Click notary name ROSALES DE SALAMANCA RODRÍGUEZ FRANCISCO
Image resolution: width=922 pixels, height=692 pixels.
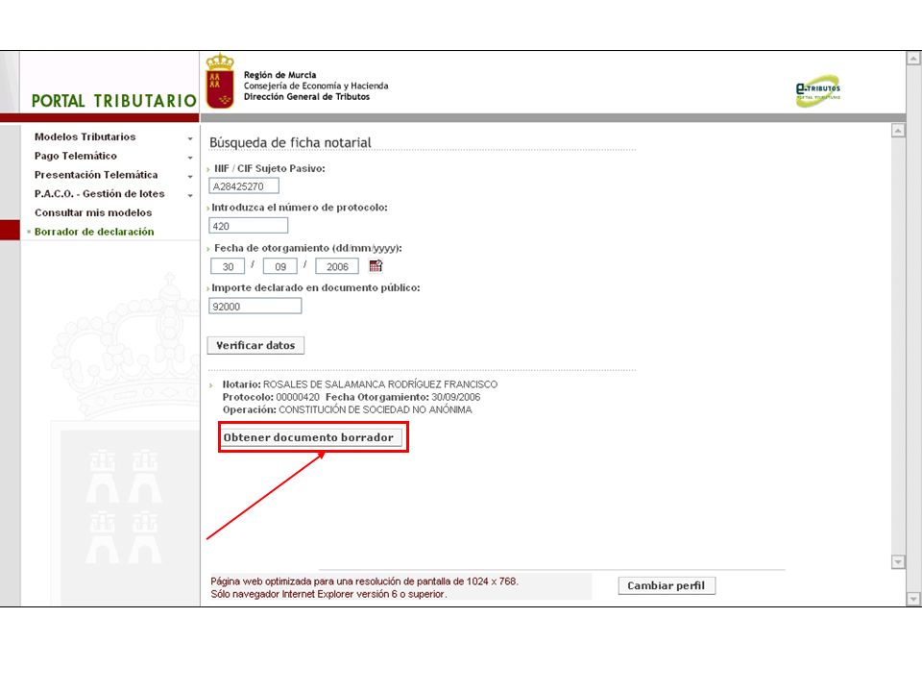(380, 384)
